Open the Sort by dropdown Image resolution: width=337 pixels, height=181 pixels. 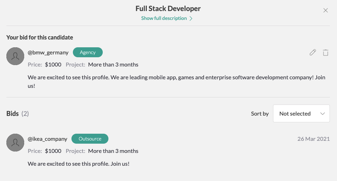point(301,114)
